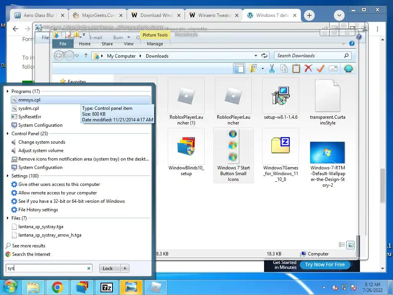Click in the Search Downloads field
Viewport: 393px width, 295px height.
[x=312, y=56]
